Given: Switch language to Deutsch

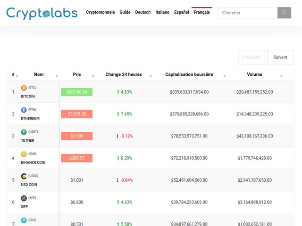Looking at the screenshot, I should (143, 12).
